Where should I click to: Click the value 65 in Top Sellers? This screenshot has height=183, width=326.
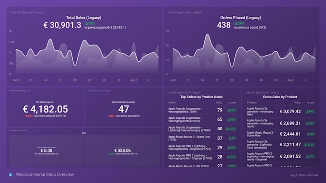[220, 119]
